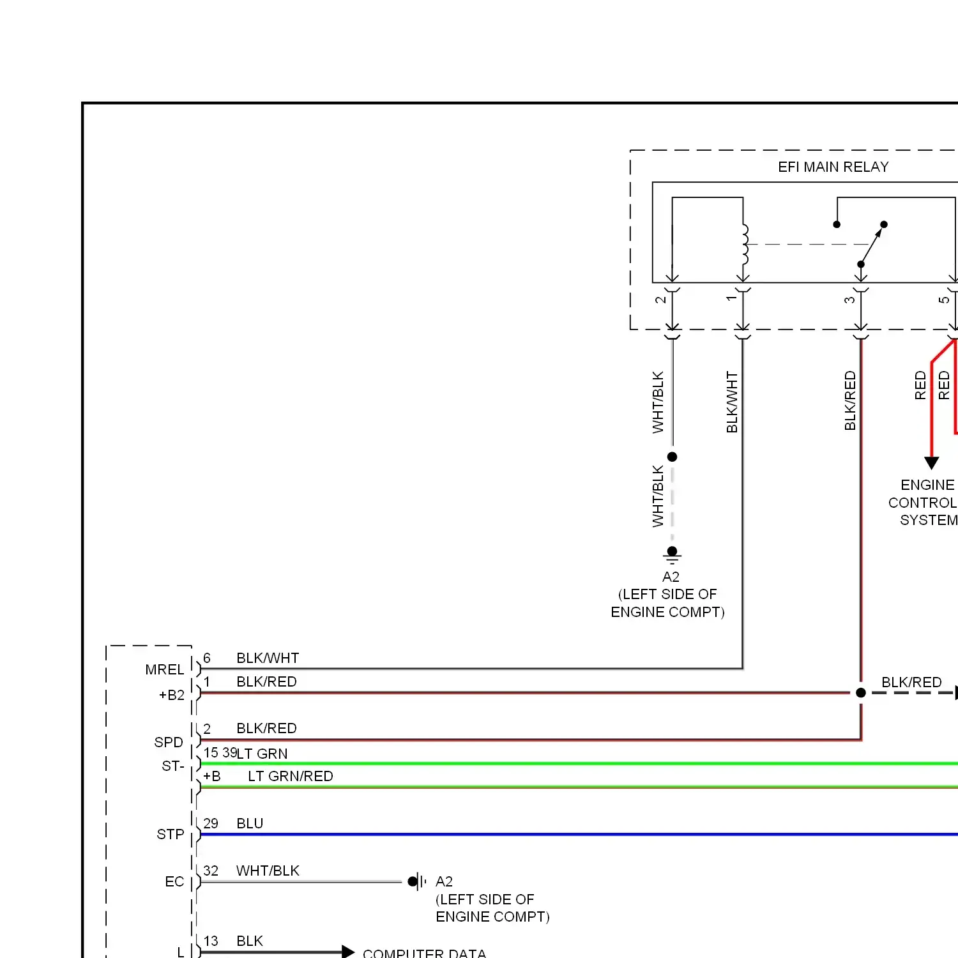958x958 pixels.
Task: Click the splice dot joining BLK/RED wires
Action: (861, 692)
